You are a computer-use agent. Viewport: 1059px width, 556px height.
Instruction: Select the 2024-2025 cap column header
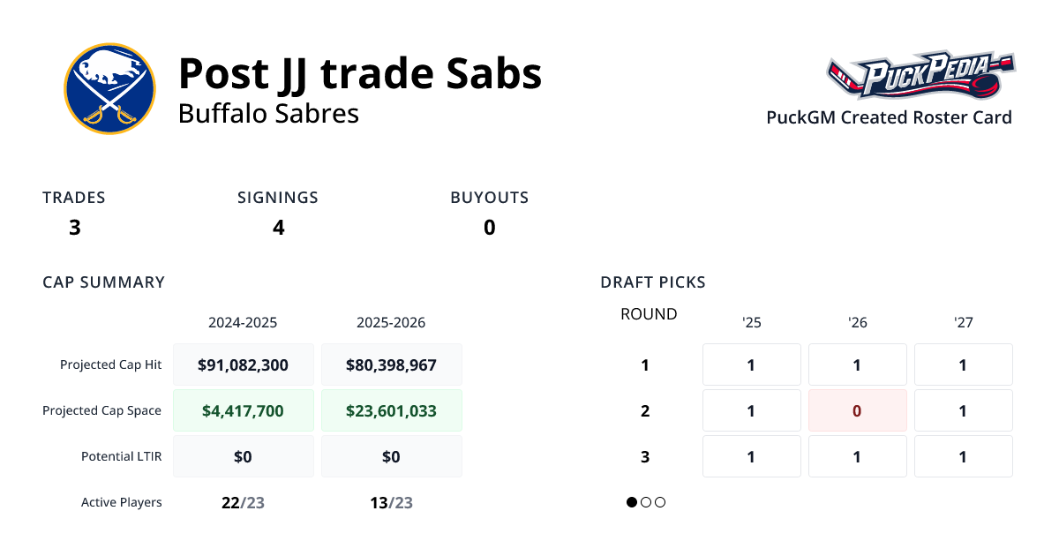(x=244, y=323)
